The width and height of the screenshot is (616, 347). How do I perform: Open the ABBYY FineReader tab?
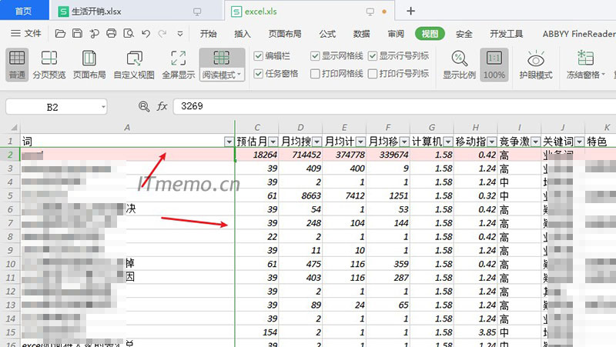point(579,34)
